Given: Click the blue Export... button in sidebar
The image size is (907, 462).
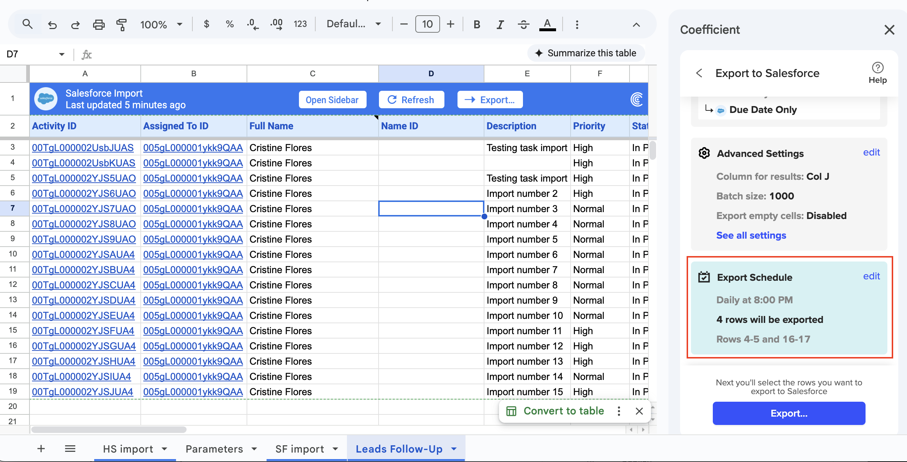Looking at the screenshot, I should point(788,413).
